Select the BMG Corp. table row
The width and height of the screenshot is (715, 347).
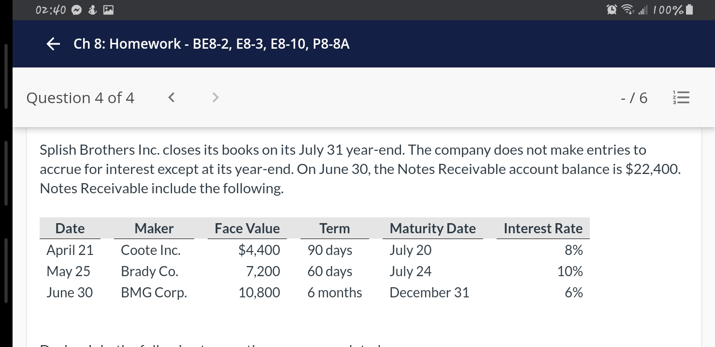click(153, 292)
